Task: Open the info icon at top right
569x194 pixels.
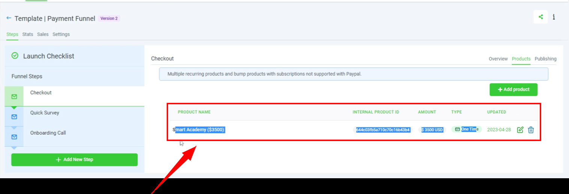Action: tap(554, 17)
